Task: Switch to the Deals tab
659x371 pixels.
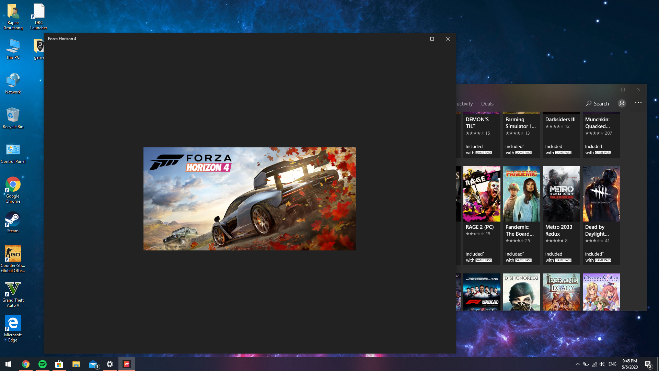Action: click(487, 103)
